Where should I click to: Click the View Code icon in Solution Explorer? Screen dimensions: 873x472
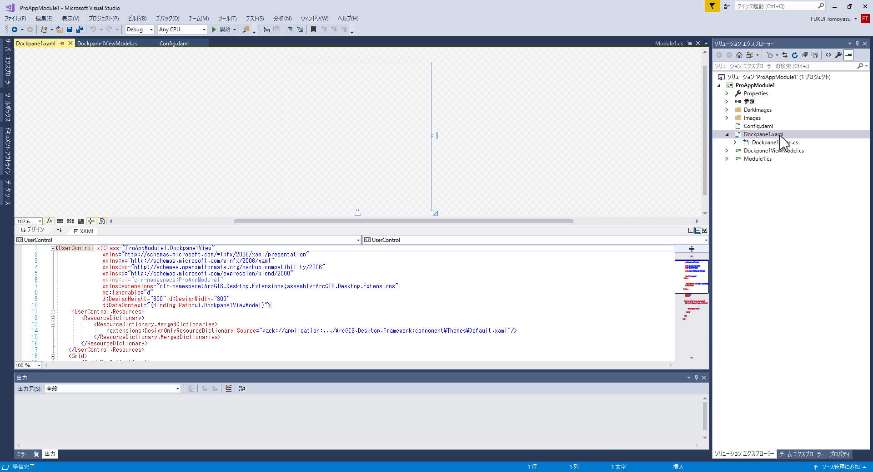[828, 55]
